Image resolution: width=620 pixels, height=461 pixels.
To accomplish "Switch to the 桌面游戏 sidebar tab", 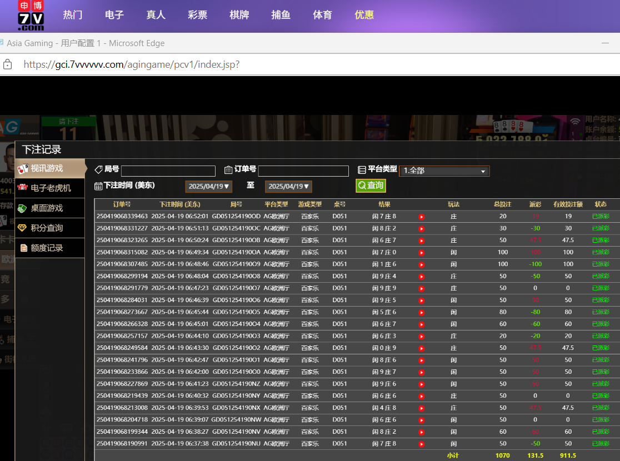I will pyautogui.click(x=50, y=208).
